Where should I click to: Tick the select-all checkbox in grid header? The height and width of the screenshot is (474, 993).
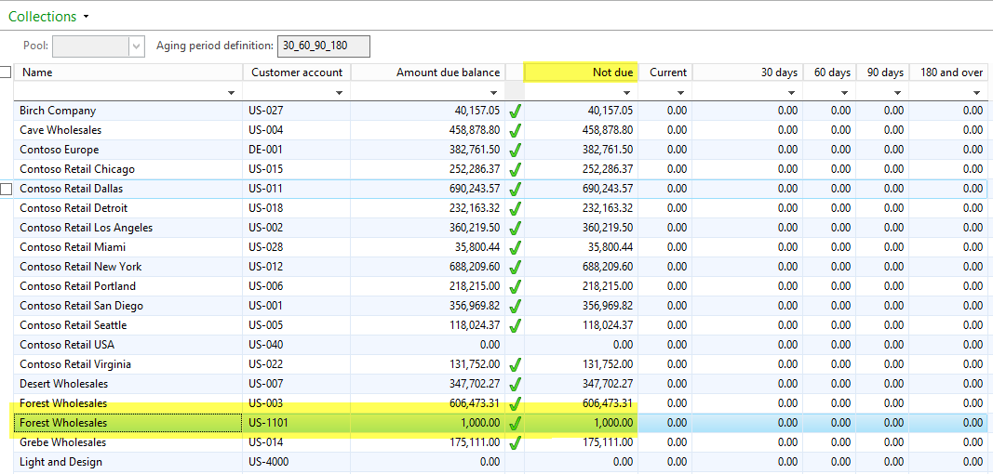coord(7,72)
